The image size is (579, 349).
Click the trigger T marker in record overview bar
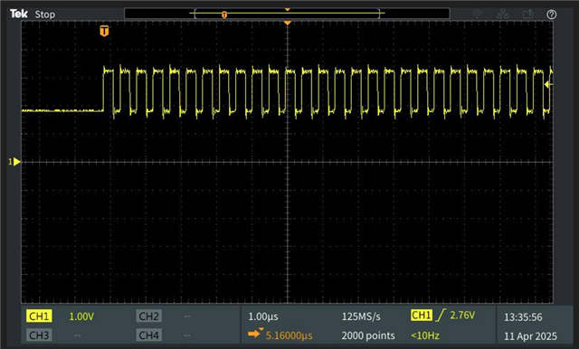coord(224,14)
